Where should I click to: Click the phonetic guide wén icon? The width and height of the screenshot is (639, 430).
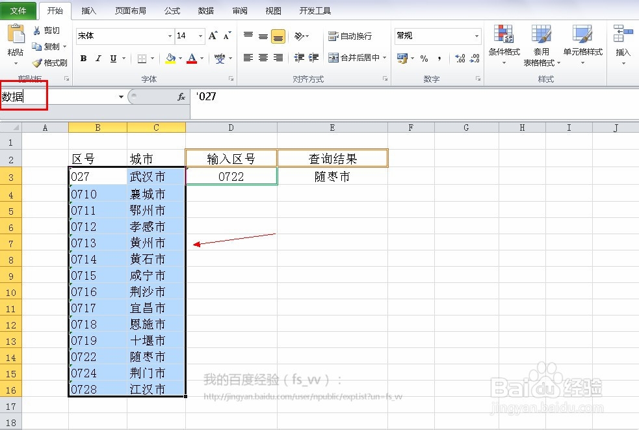point(220,59)
